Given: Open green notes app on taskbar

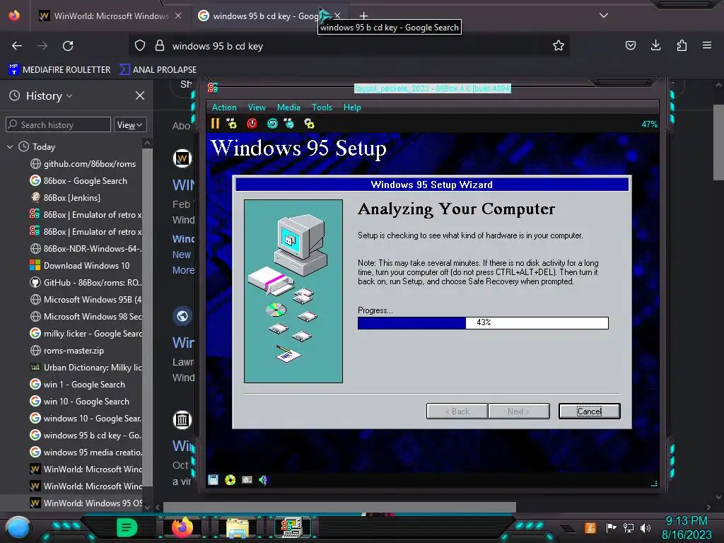Looking at the screenshot, I should click(x=127, y=527).
